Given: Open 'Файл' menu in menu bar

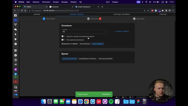Looking at the screenshot, I should tap(28, 2).
